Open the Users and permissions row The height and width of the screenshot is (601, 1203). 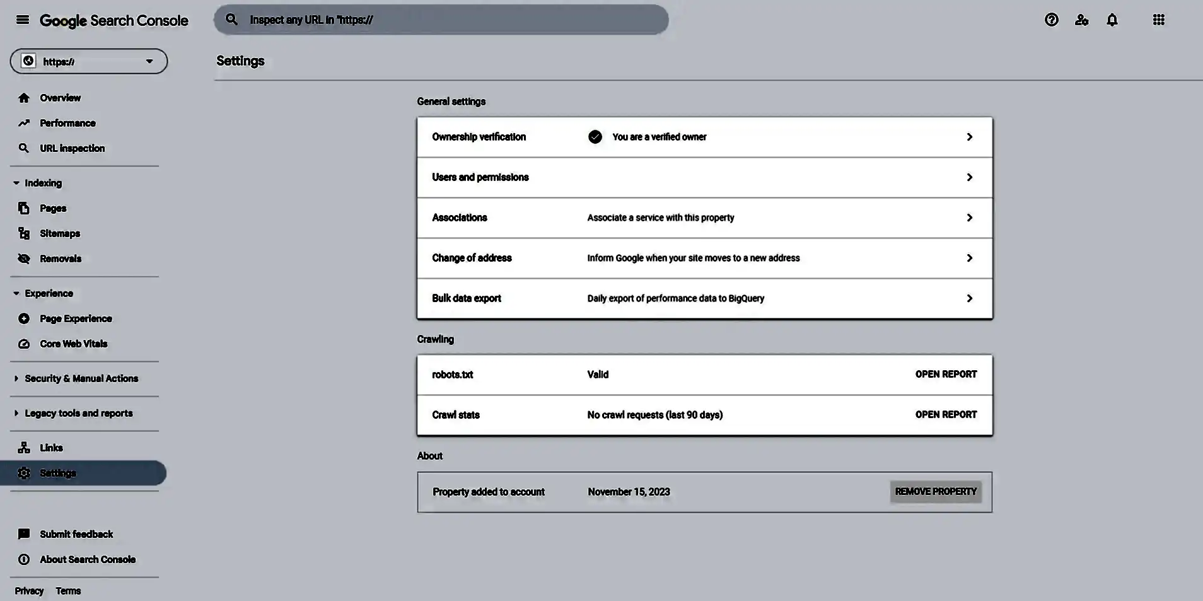point(704,177)
